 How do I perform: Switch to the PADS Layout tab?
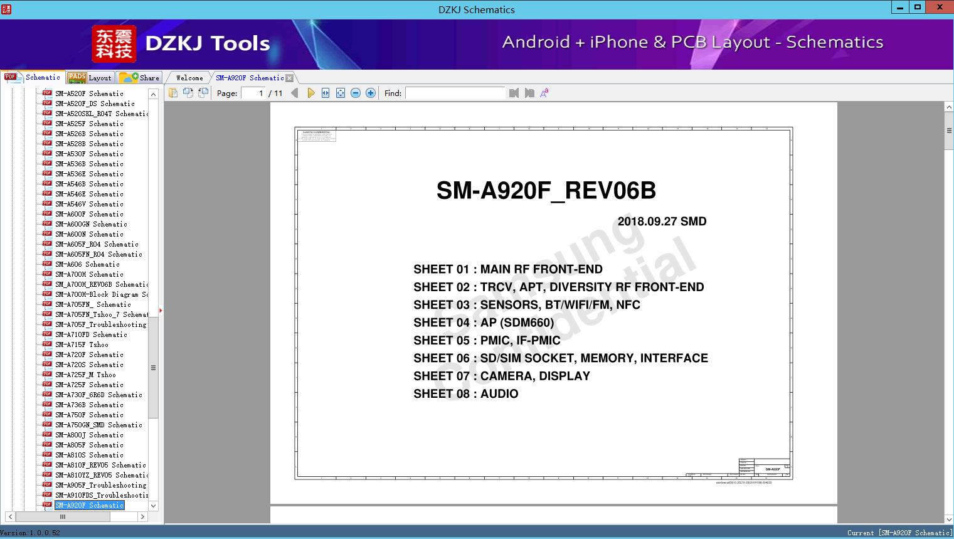point(90,78)
